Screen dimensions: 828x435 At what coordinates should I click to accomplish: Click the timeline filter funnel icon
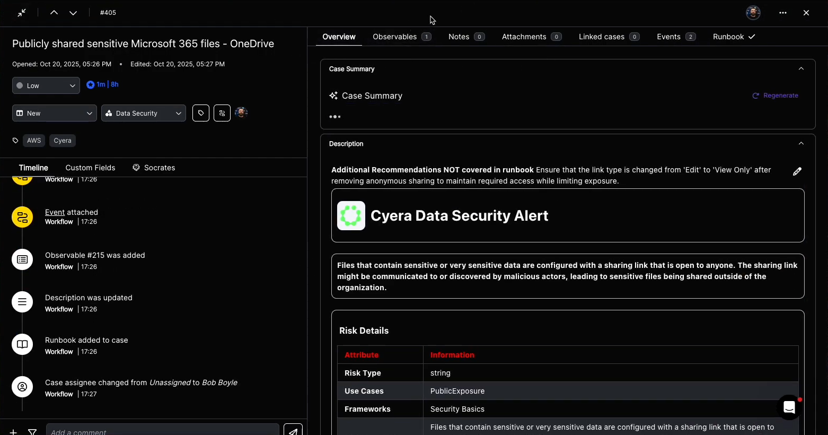pyautogui.click(x=32, y=432)
